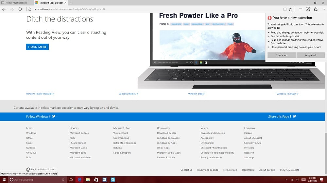Open the OneDrive footer link
This screenshot has height=183, width=327.
(x=31, y=153)
